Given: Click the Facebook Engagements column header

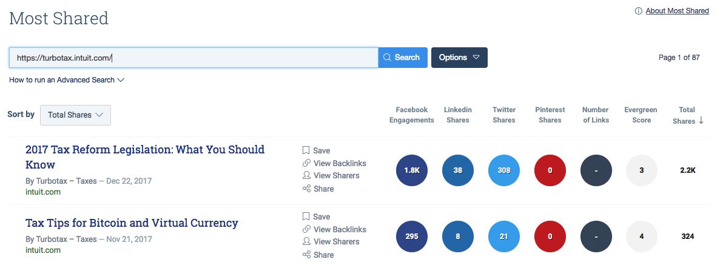Looking at the screenshot, I should point(411,115).
